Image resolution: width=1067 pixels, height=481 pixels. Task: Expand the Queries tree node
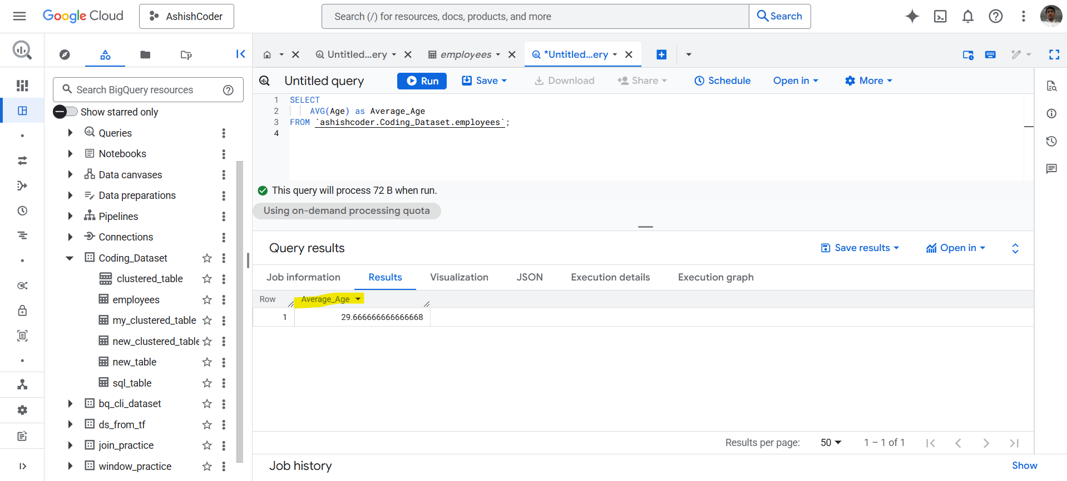coord(70,133)
